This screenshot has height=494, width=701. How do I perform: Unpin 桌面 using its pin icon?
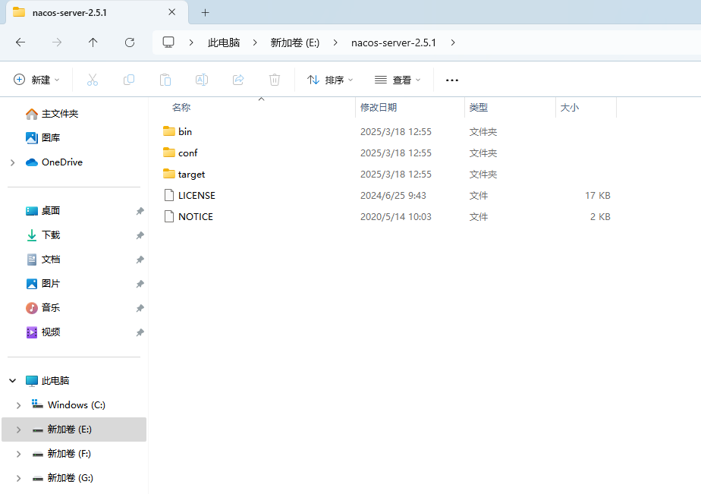(x=140, y=211)
